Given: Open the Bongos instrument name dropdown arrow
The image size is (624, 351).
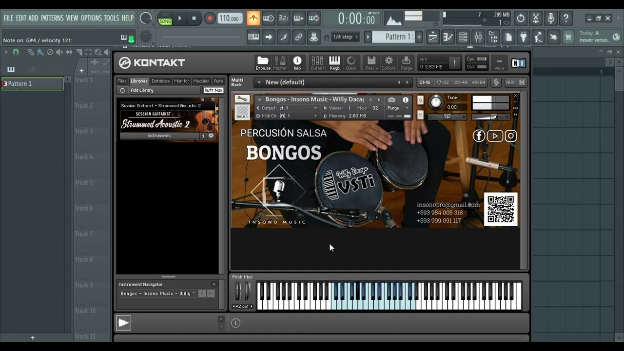Looking at the screenshot, I should [x=259, y=99].
